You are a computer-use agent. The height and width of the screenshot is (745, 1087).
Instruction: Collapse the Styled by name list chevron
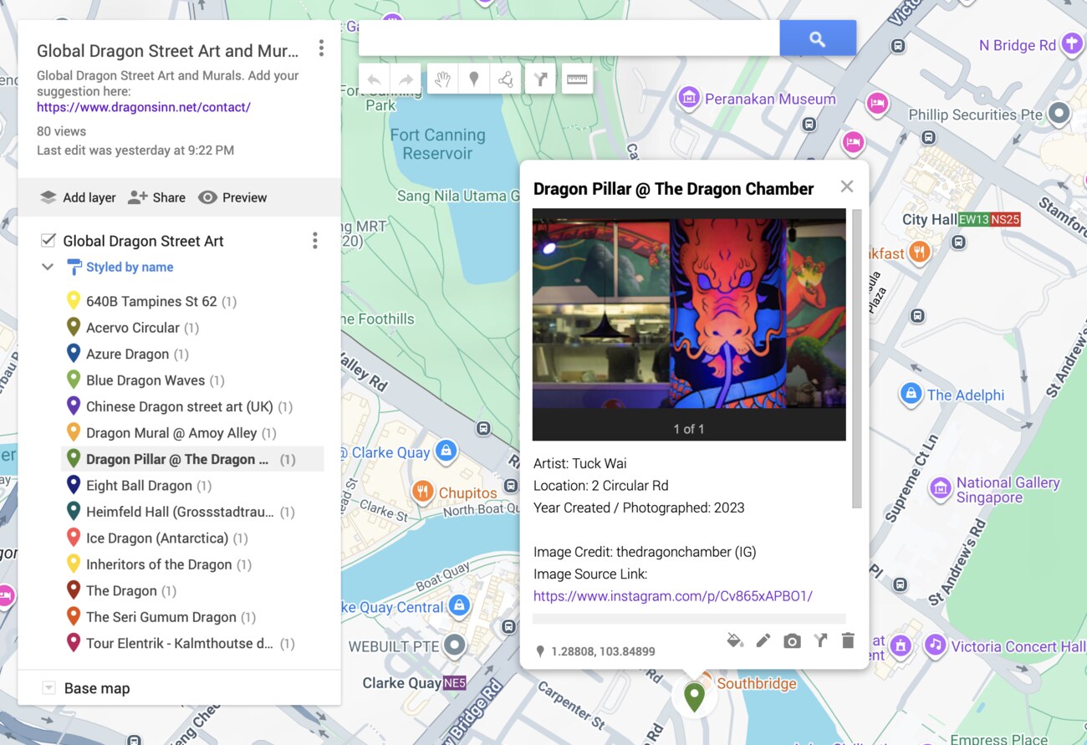click(x=48, y=268)
